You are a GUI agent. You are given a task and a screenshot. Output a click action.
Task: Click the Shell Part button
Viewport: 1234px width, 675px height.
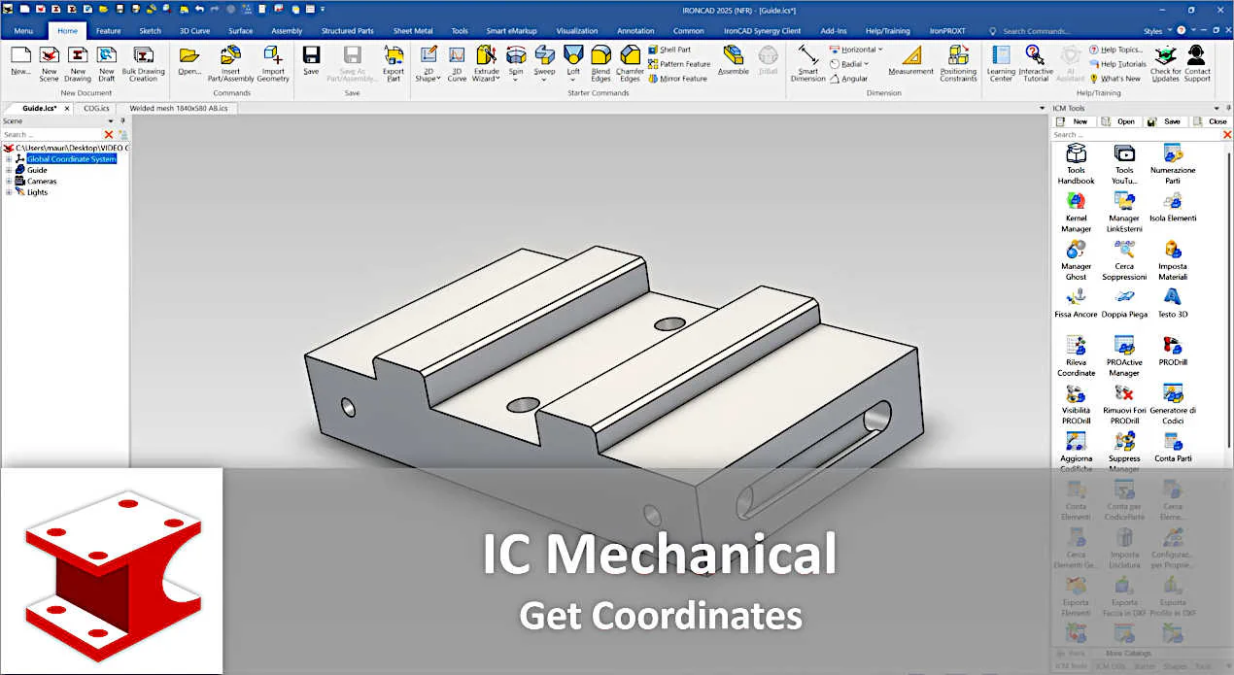coord(669,50)
